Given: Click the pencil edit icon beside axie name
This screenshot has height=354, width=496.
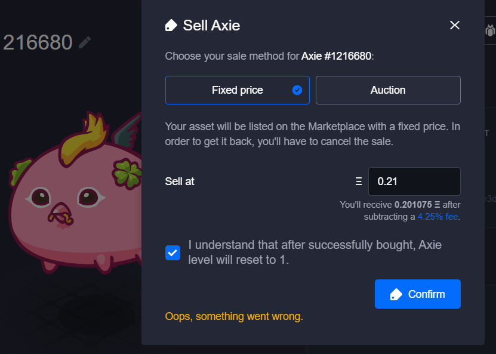Looking at the screenshot, I should [x=84, y=42].
